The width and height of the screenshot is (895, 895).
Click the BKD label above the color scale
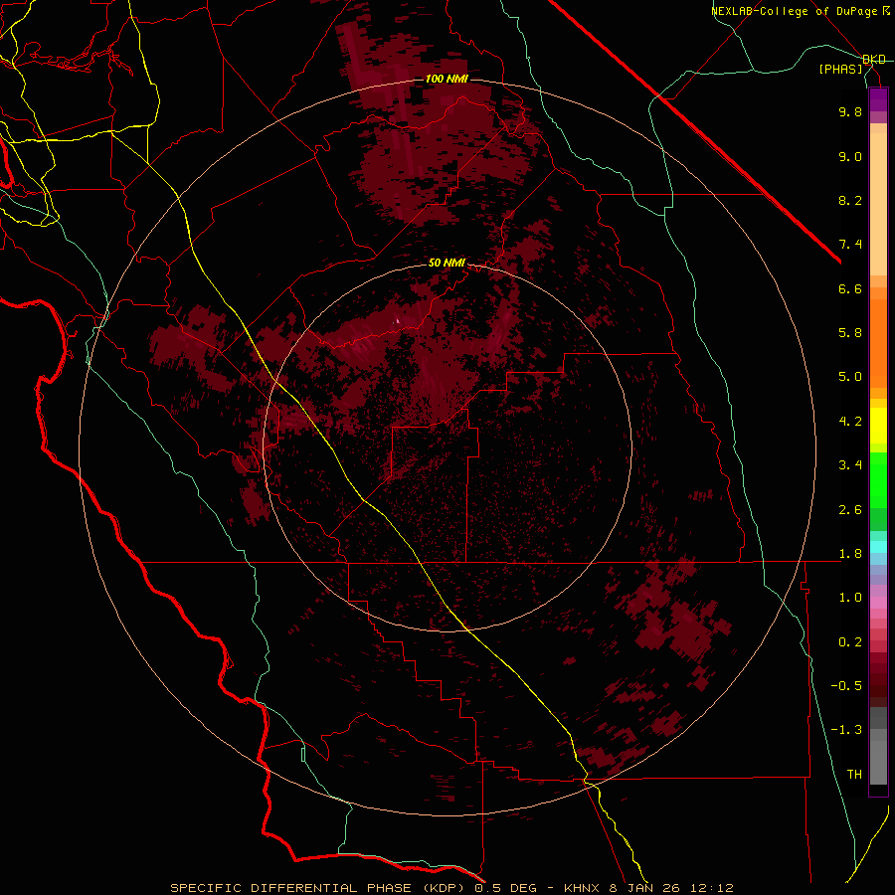tap(874, 60)
